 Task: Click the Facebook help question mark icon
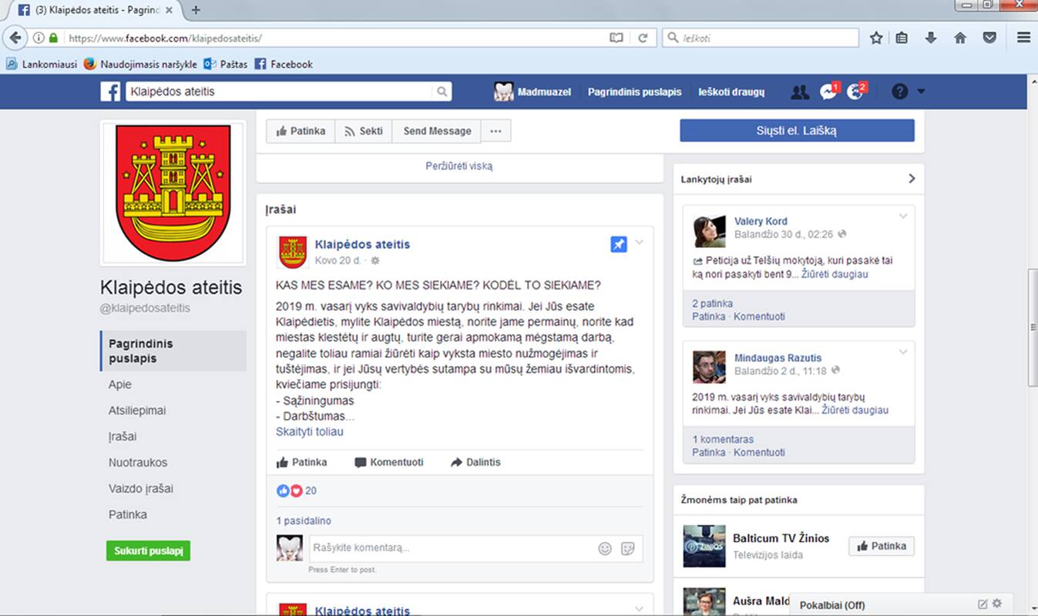tap(899, 92)
